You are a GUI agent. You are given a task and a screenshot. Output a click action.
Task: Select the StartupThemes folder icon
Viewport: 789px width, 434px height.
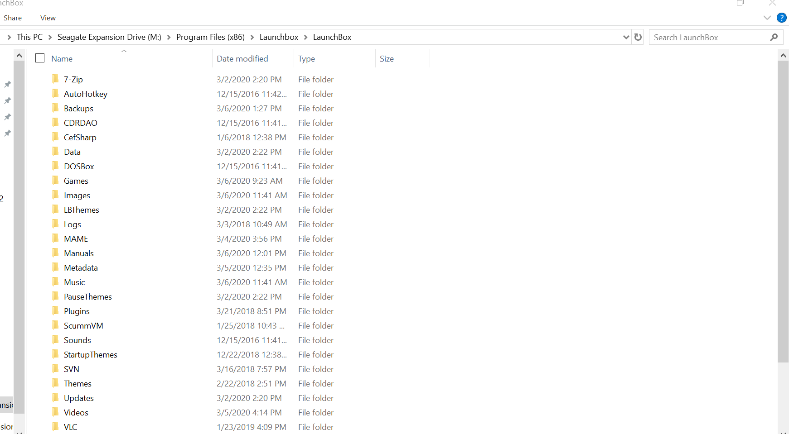[55, 354]
